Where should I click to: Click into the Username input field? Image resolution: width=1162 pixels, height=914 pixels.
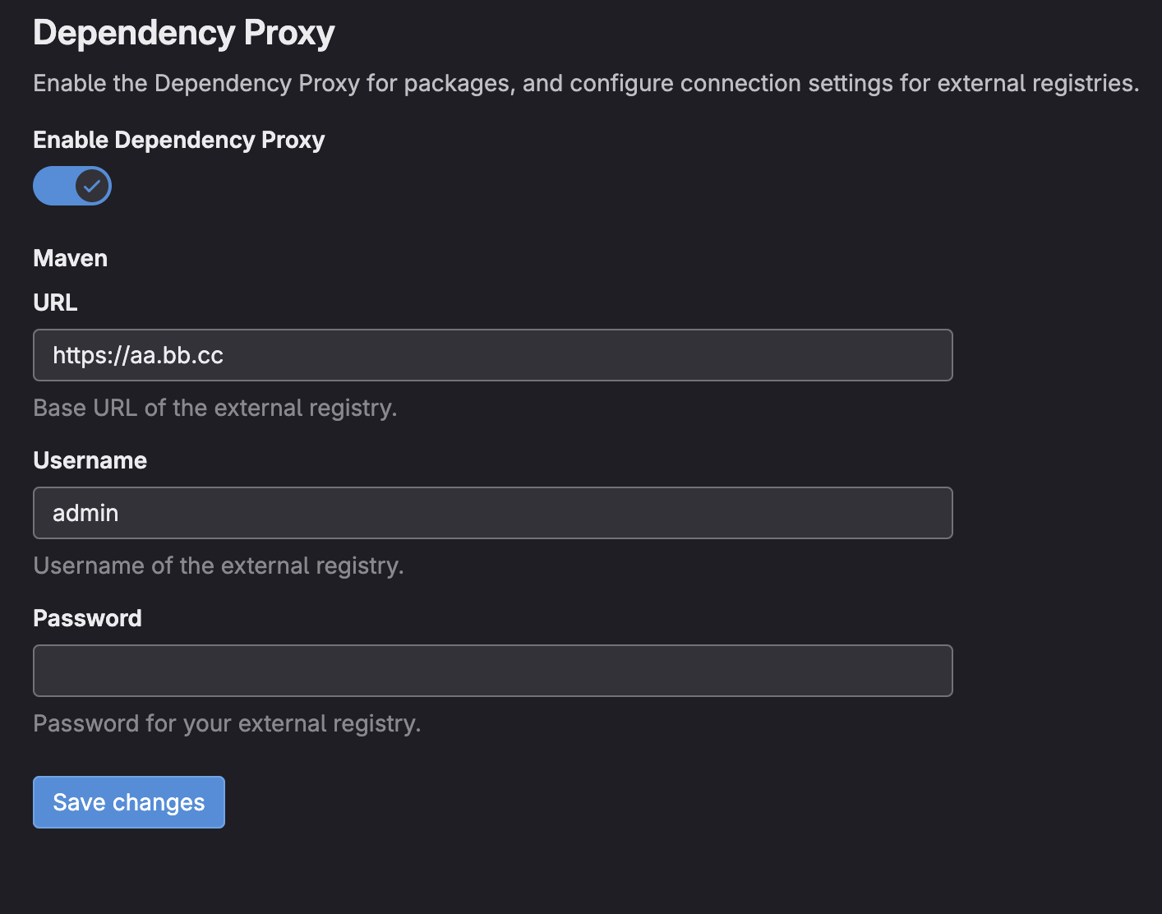pyautogui.click(x=493, y=513)
